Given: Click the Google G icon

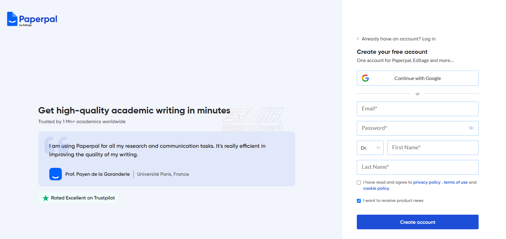Looking at the screenshot, I should click(x=365, y=78).
